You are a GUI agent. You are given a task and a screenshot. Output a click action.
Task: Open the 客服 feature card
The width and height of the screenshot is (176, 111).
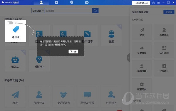[x=111, y=36]
